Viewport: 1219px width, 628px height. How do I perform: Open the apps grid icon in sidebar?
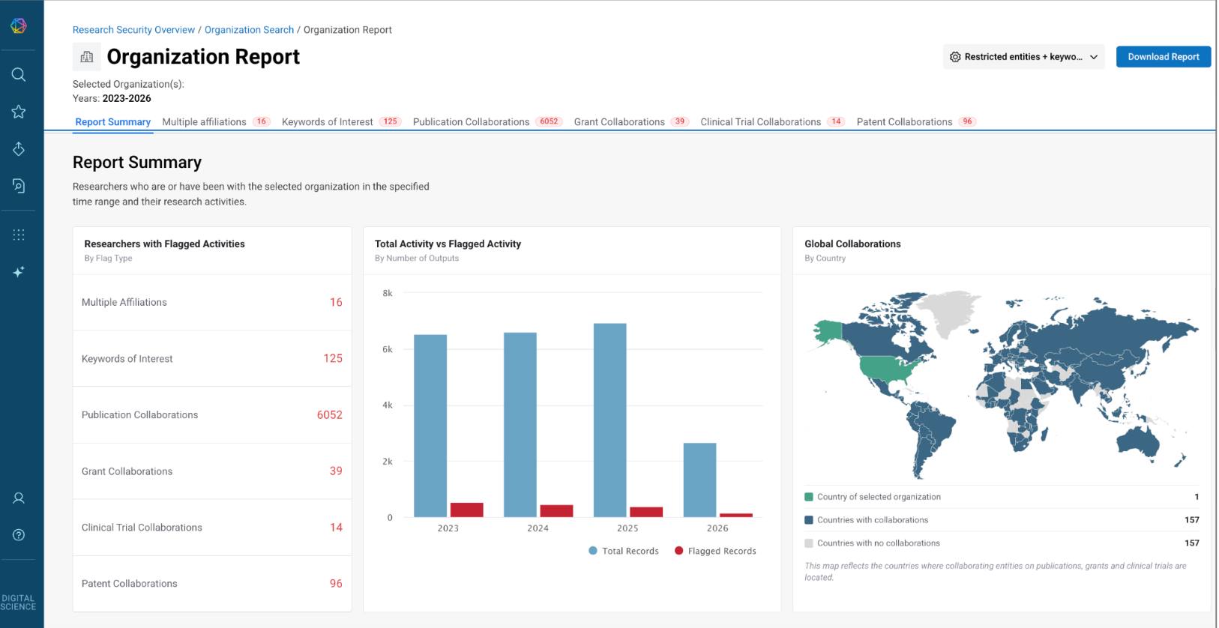(19, 235)
